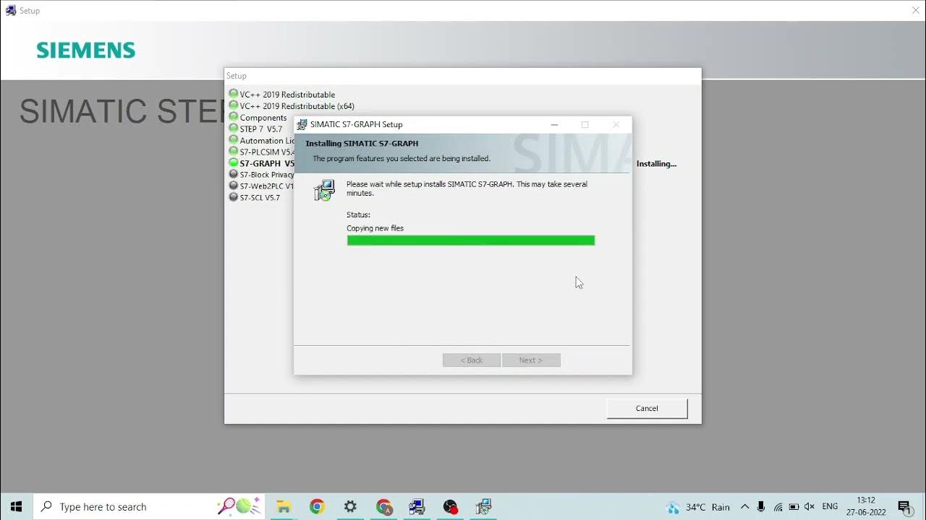Click the disabled Back button

(x=472, y=360)
